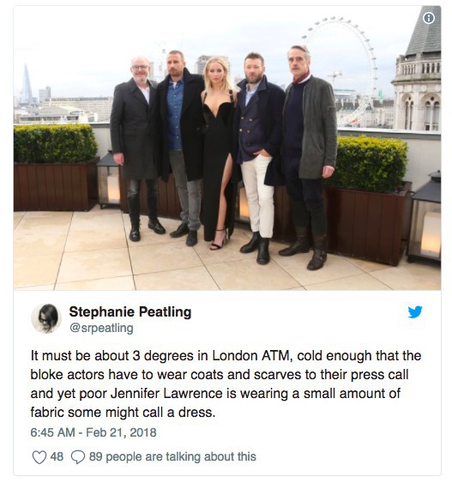The height and width of the screenshot is (483, 452).
Task: Open the embedded rooftop group photo
Action: pos(227,148)
